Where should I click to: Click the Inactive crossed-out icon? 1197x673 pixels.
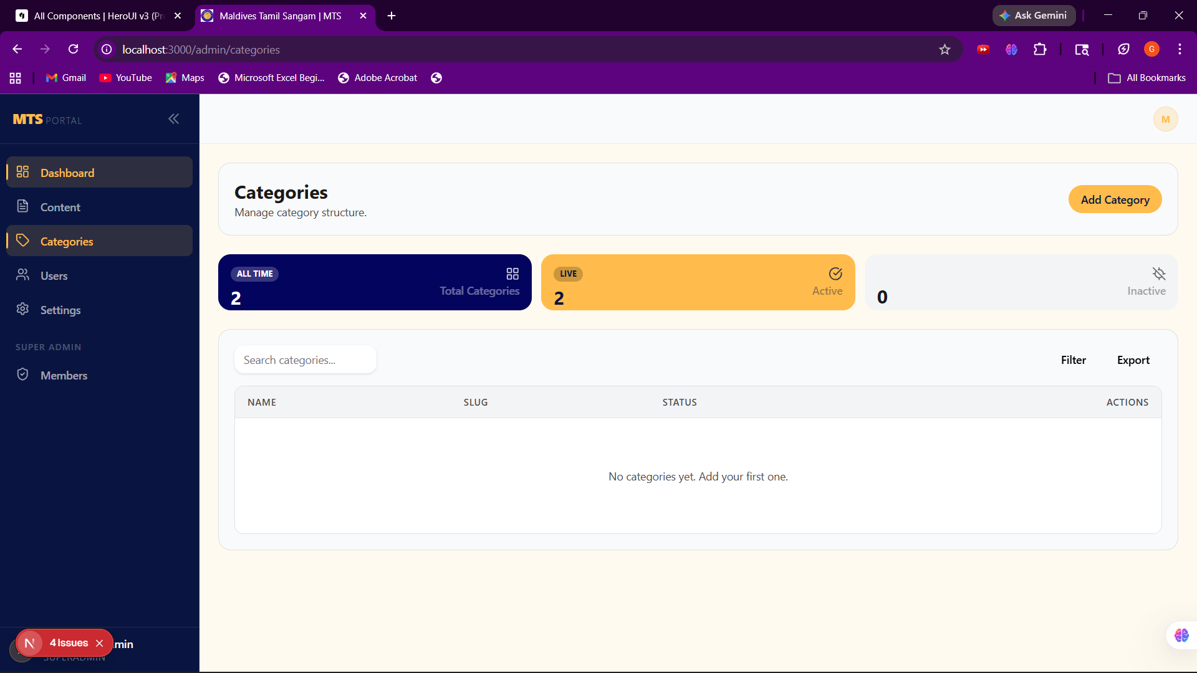pyautogui.click(x=1159, y=274)
